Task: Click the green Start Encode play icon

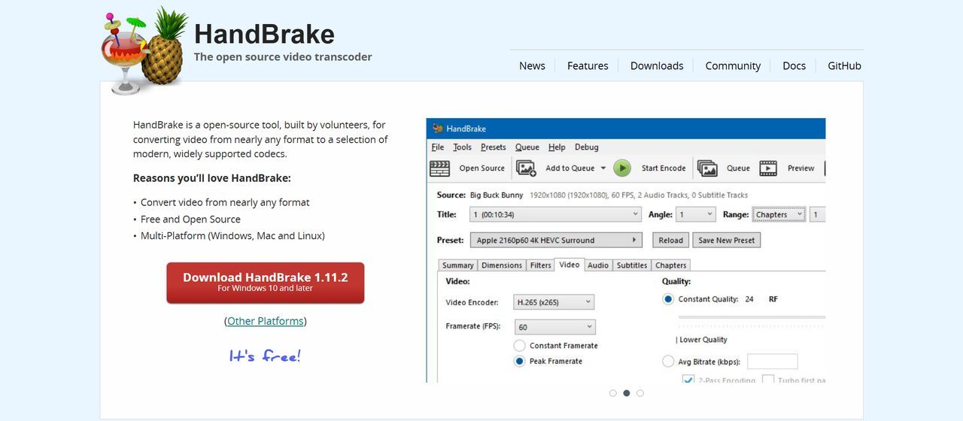Action: pos(621,168)
